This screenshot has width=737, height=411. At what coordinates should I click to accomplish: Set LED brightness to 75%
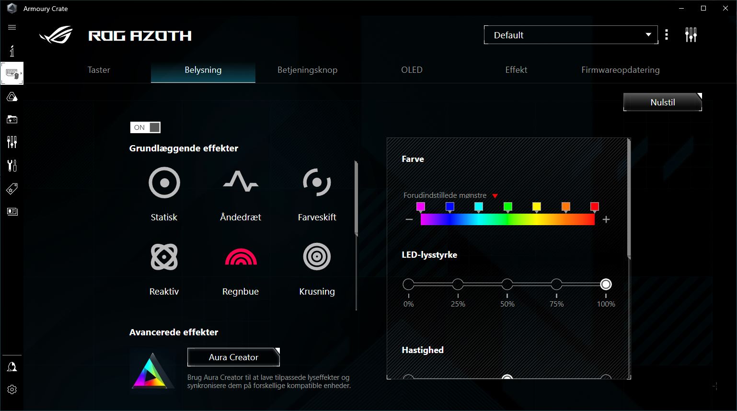(x=556, y=285)
